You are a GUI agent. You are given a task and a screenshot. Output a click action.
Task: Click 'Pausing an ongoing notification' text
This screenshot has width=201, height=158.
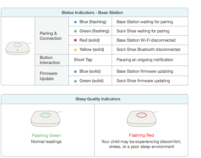tap(145, 60)
